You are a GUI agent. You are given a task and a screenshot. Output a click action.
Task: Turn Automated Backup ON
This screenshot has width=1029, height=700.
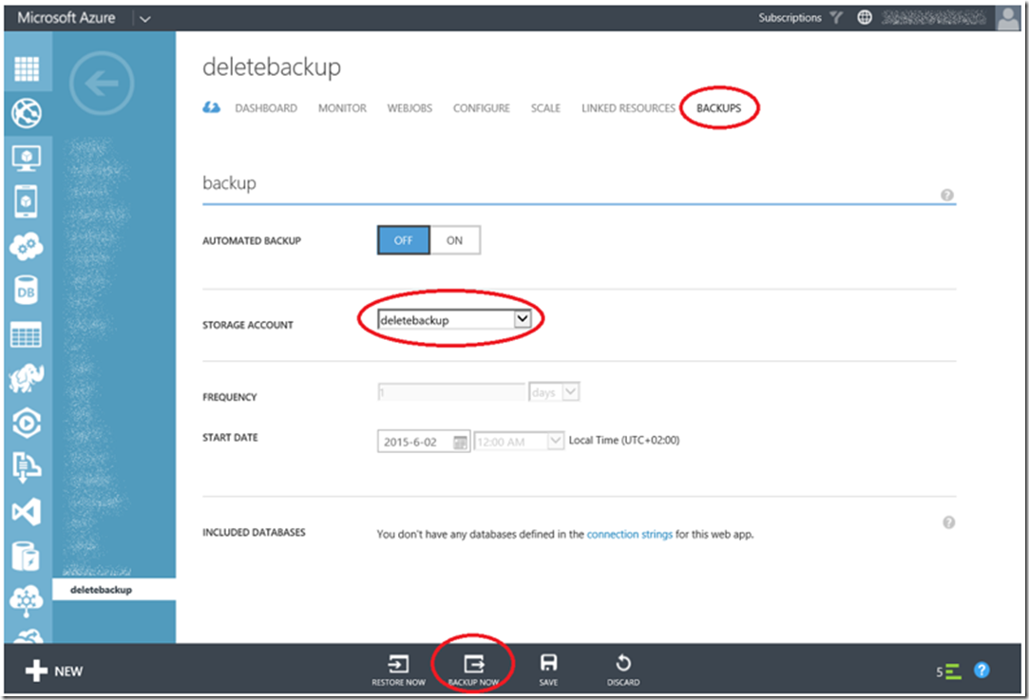(455, 240)
